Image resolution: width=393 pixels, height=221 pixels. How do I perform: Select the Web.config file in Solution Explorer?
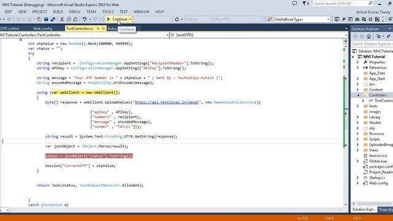[x=378, y=183]
